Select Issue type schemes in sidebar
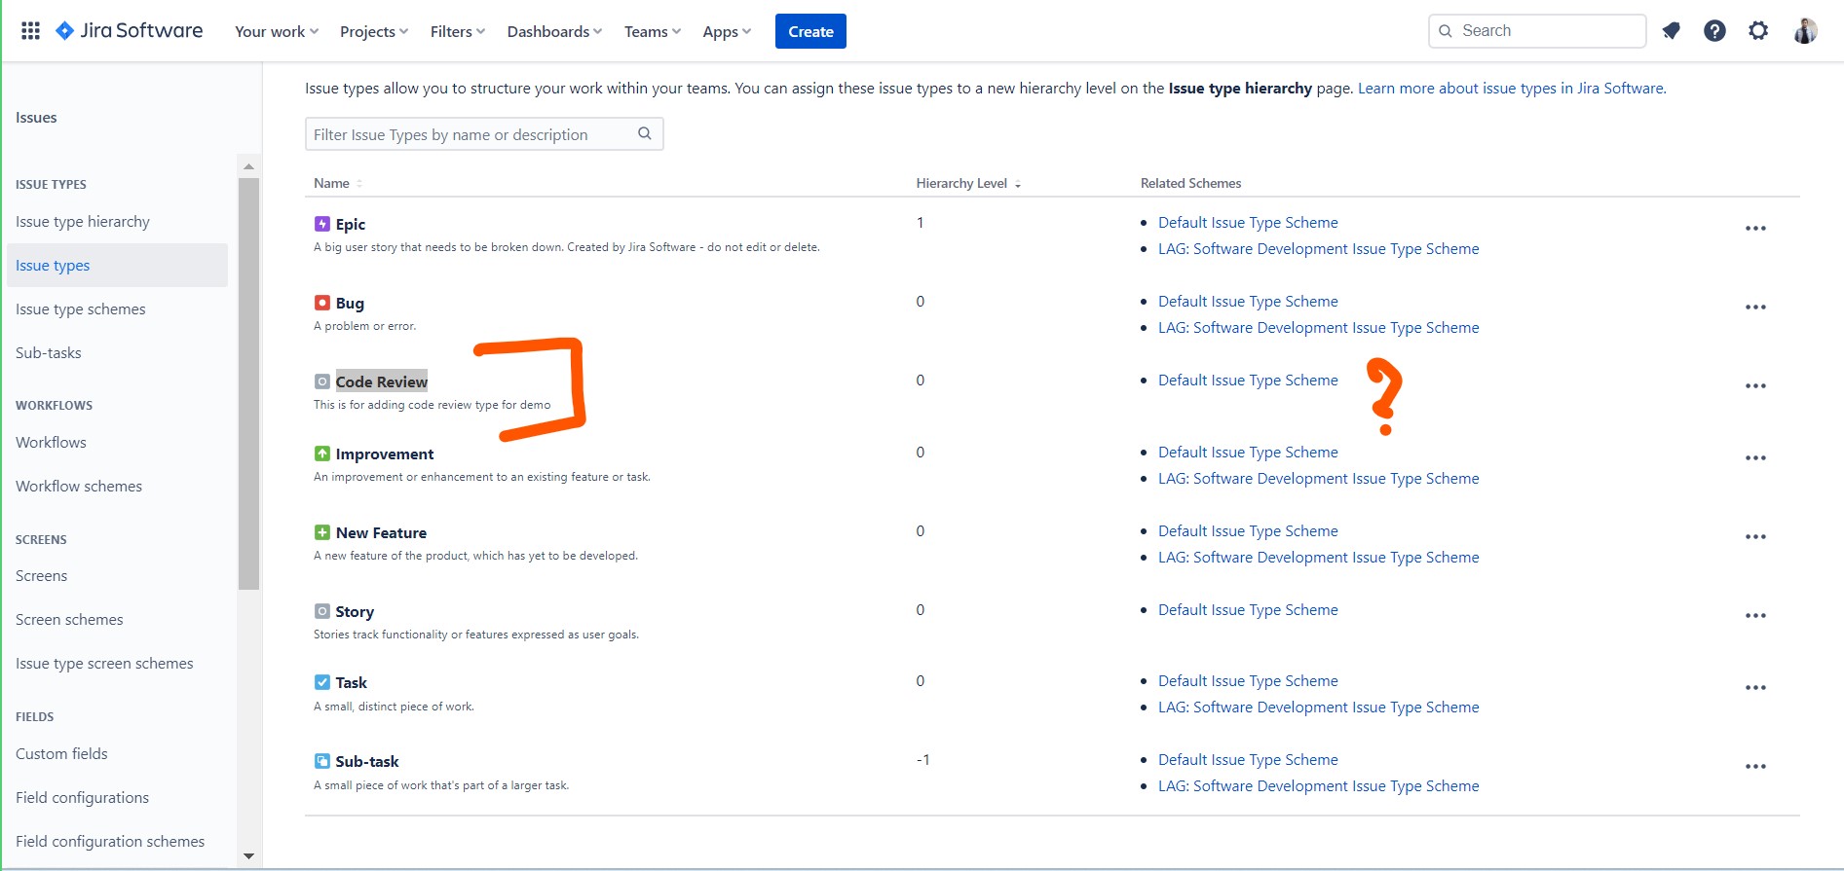 click(81, 309)
